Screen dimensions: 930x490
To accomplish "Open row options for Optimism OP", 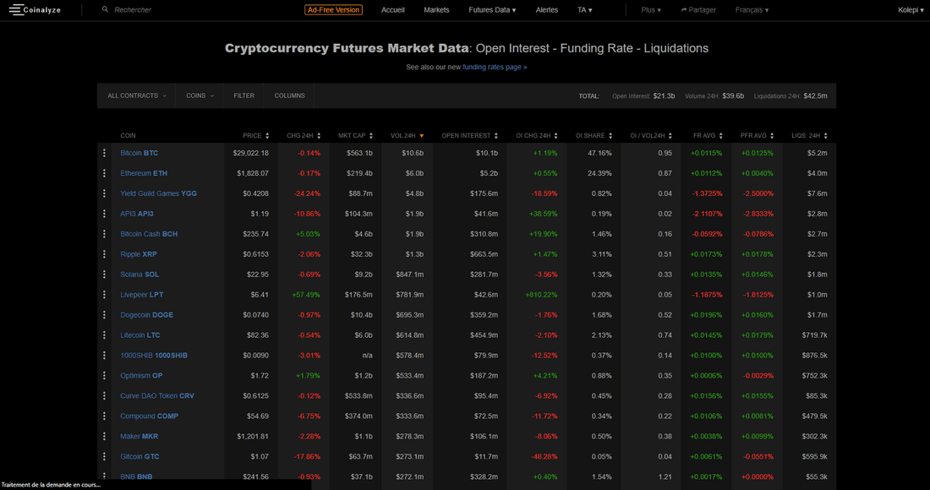I will (104, 376).
